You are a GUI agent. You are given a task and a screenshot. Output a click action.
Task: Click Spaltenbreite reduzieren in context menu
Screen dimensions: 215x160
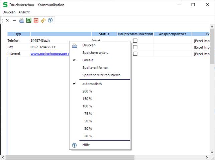click(x=101, y=75)
